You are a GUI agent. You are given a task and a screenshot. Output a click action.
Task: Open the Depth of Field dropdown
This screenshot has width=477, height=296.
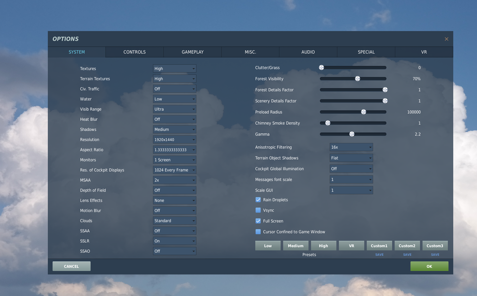tap(174, 190)
